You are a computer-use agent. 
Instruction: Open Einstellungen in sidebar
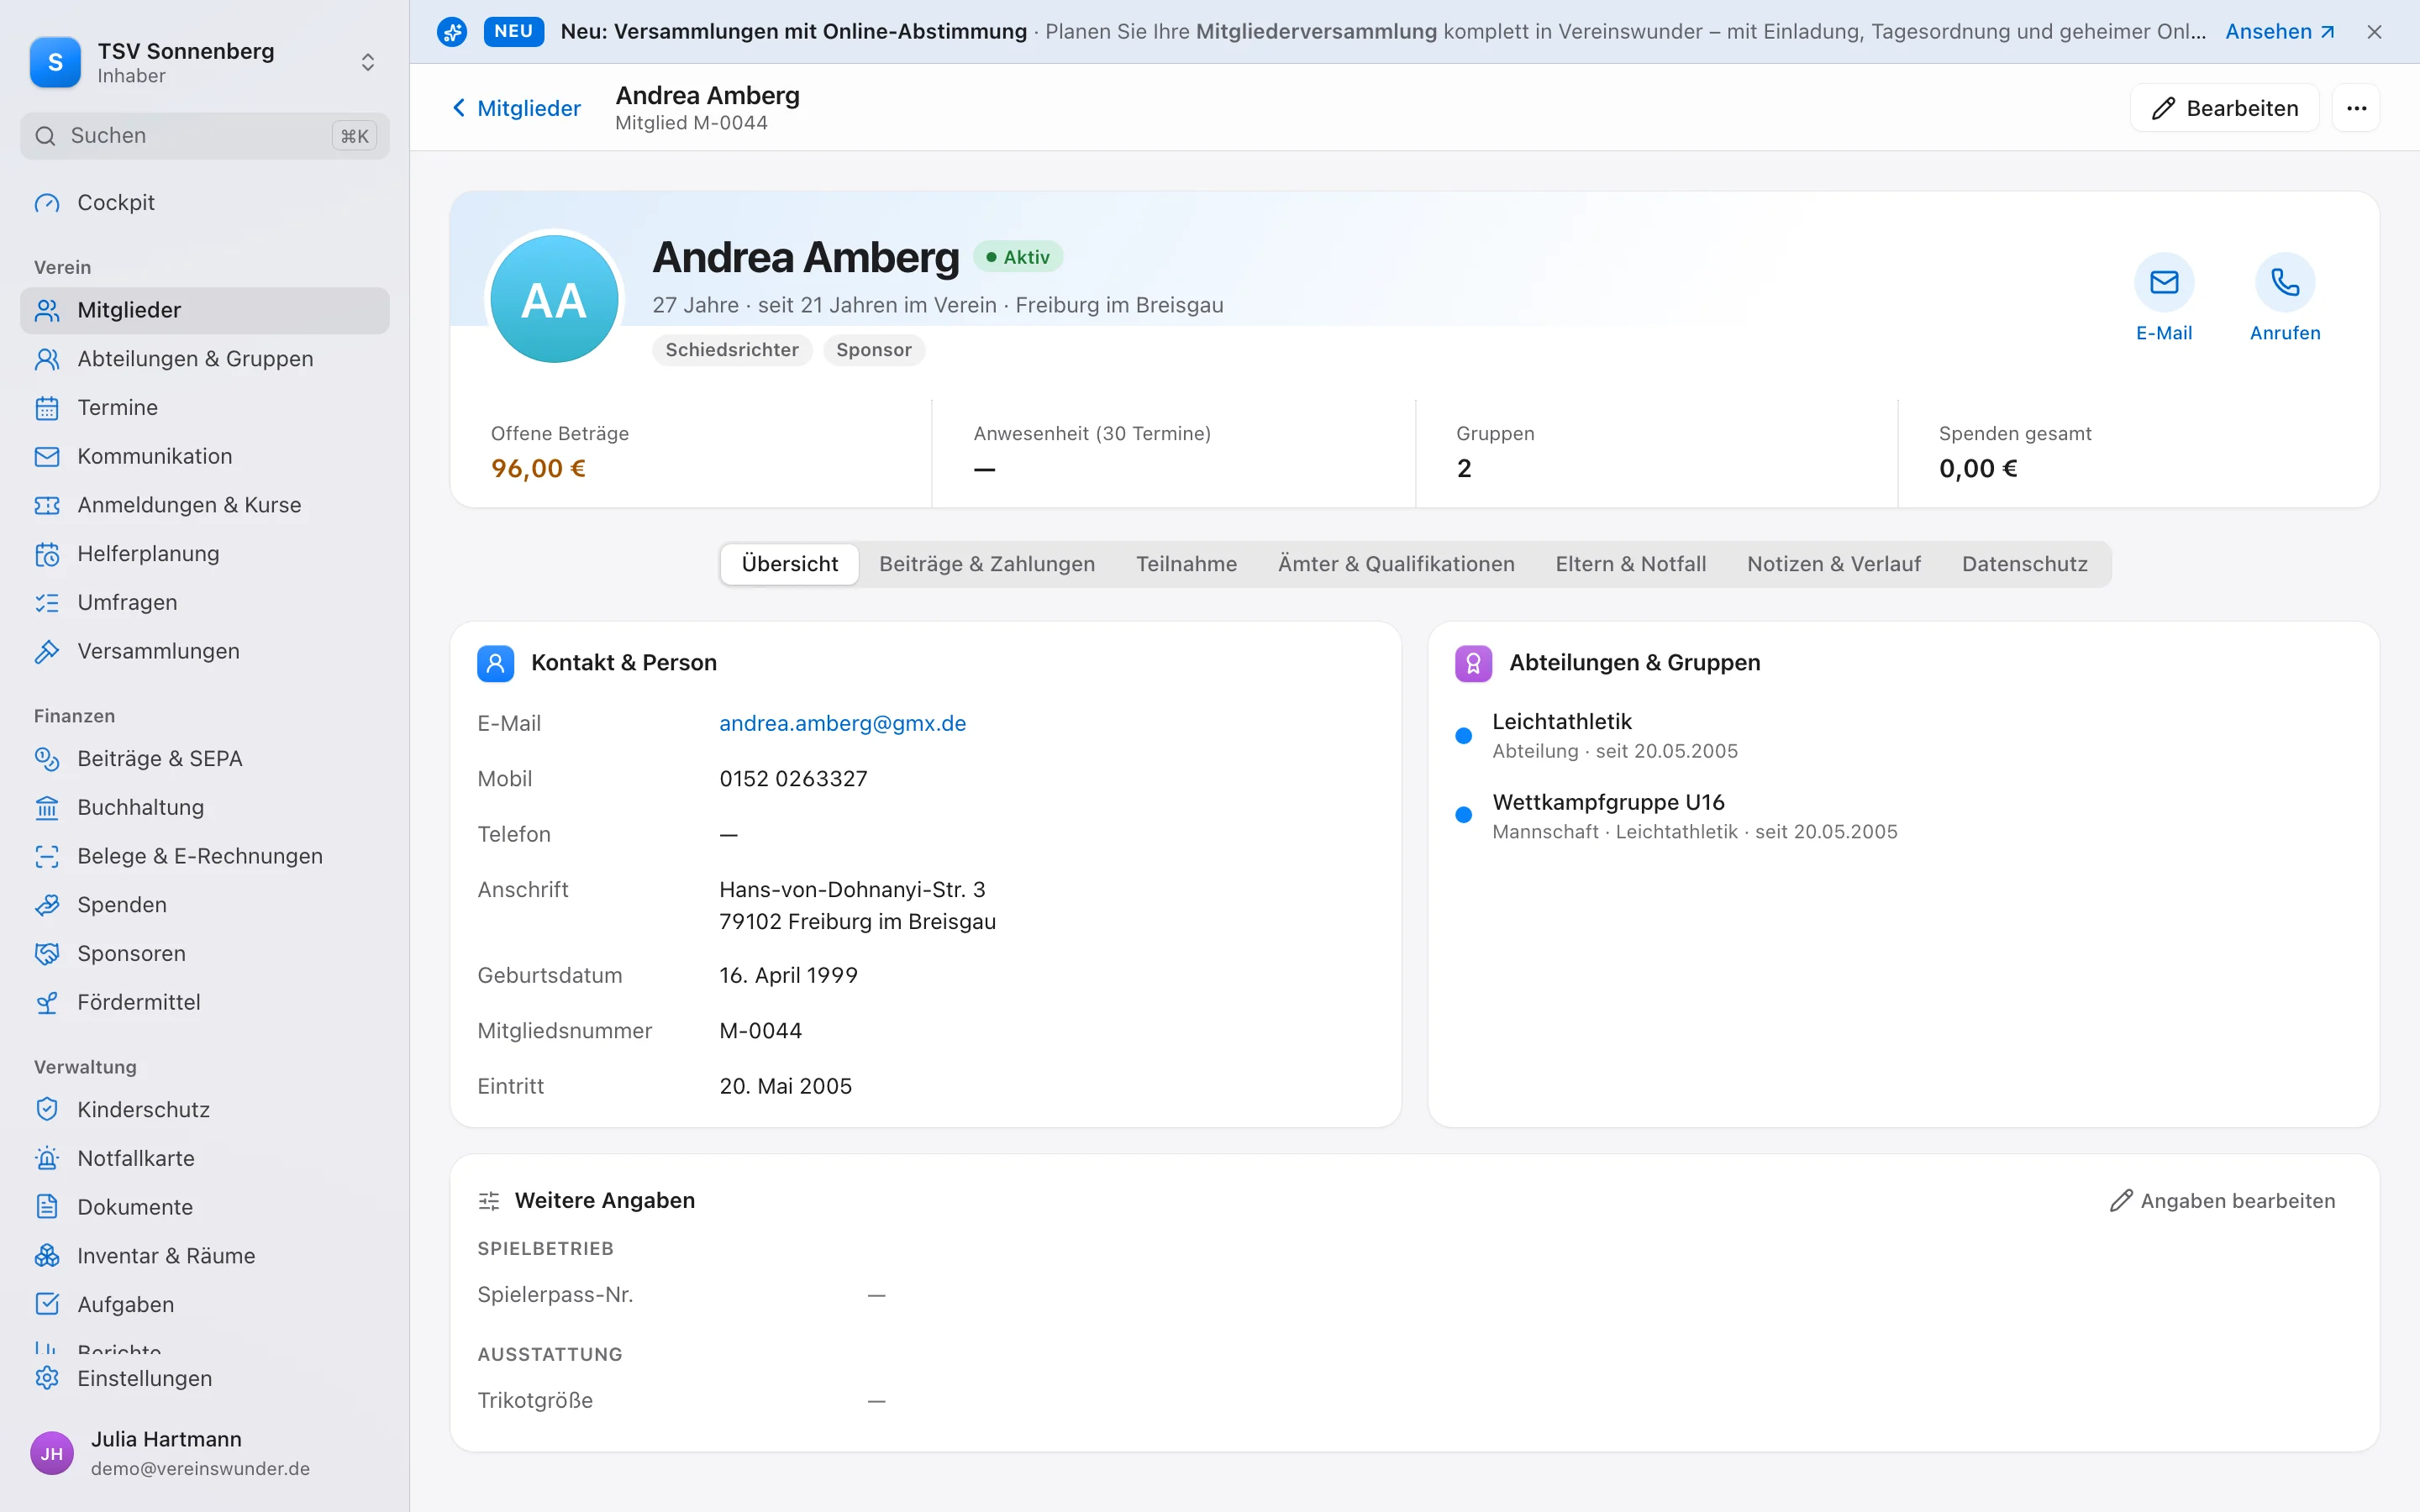(x=205, y=1378)
